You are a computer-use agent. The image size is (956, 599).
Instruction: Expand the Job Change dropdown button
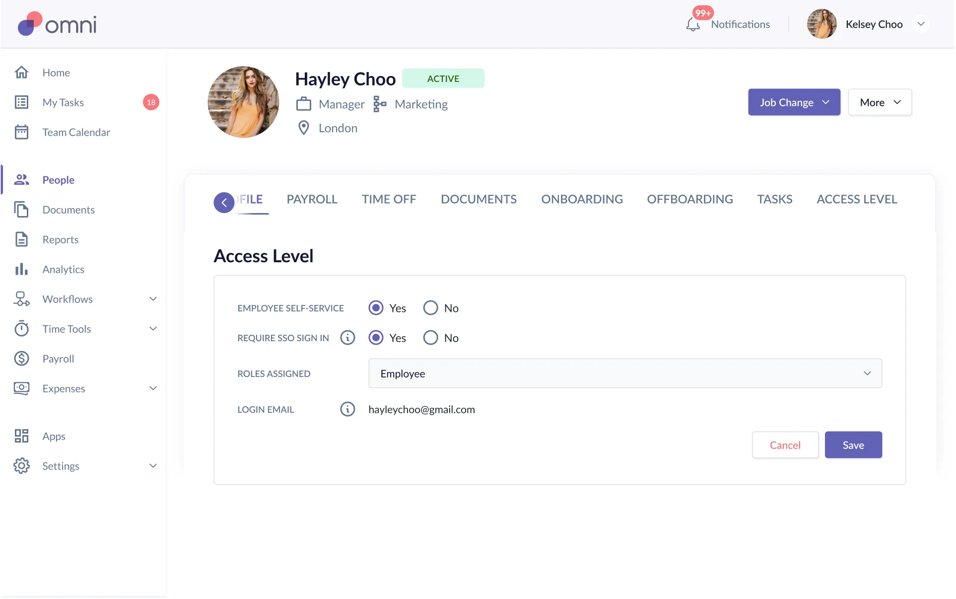coord(794,102)
